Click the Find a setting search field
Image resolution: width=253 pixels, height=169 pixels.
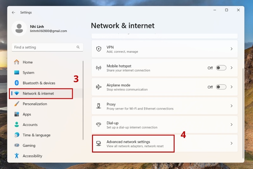(47, 47)
